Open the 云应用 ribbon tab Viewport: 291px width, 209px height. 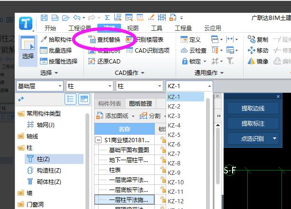pyautogui.click(x=213, y=28)
